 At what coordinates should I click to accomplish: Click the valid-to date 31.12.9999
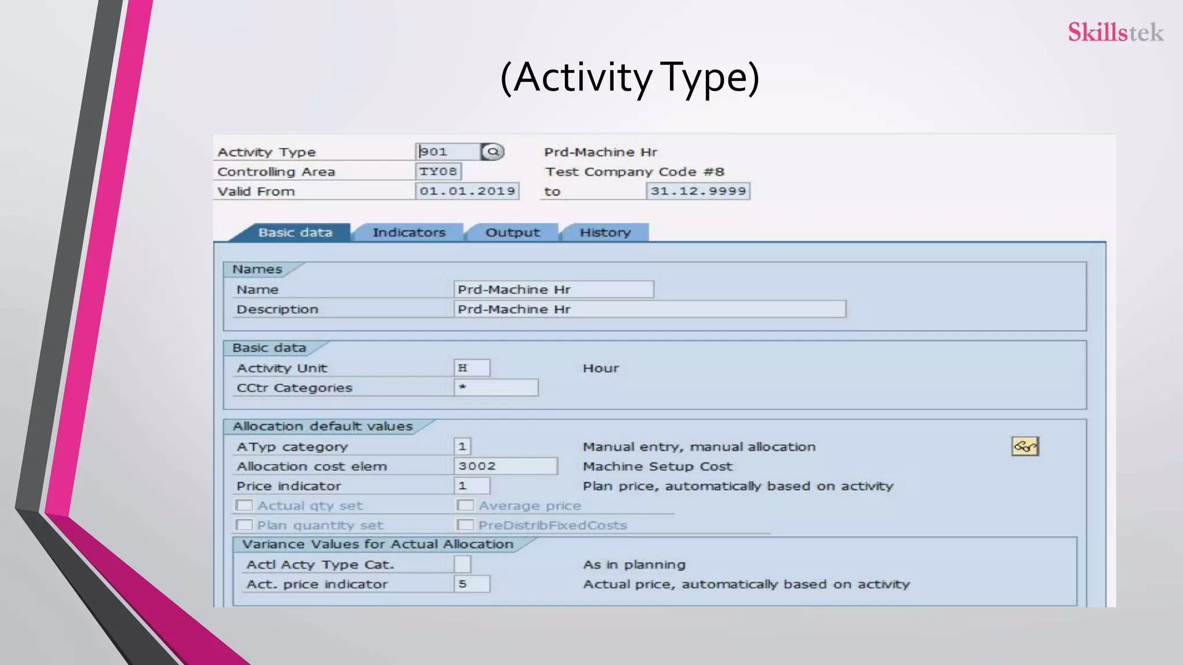(698, 191)
